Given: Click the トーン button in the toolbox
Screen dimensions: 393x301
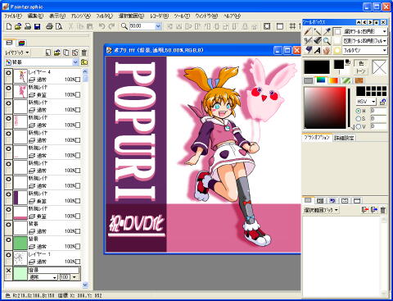Looking at the screenshot, I should pyautogui.click(x=361, y=71).
